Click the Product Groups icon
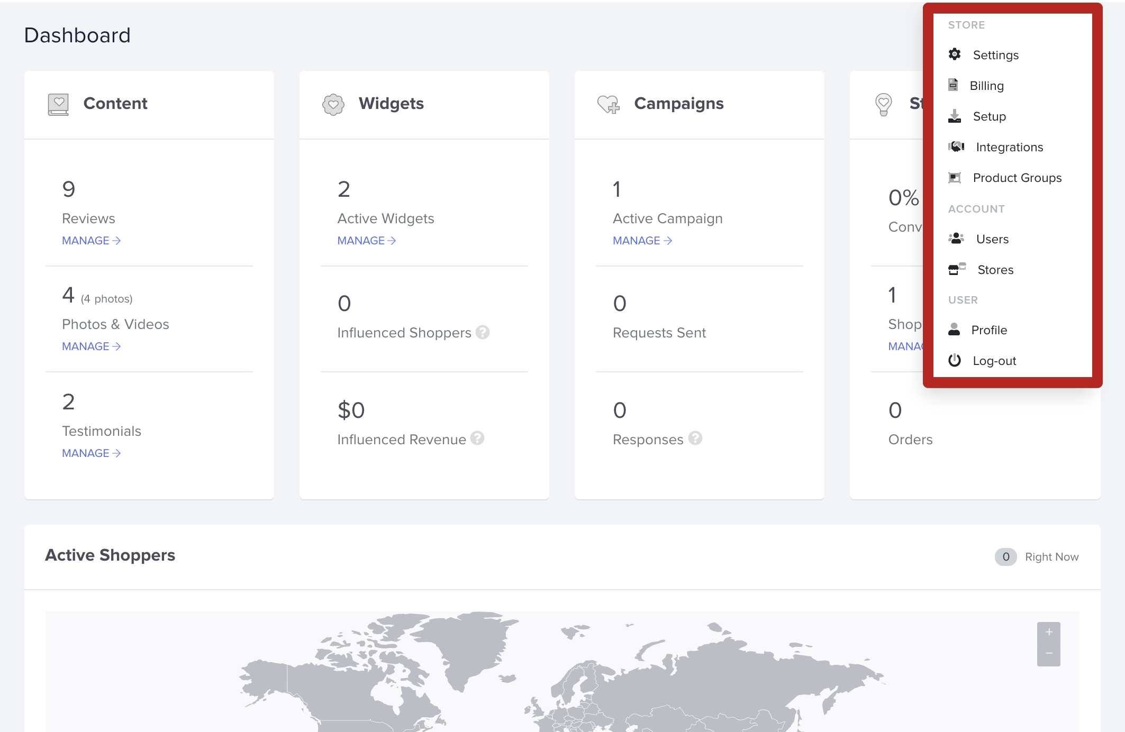 tap(955, 177)
